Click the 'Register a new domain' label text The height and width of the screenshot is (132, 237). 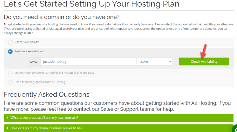click(x=29, y=51)
